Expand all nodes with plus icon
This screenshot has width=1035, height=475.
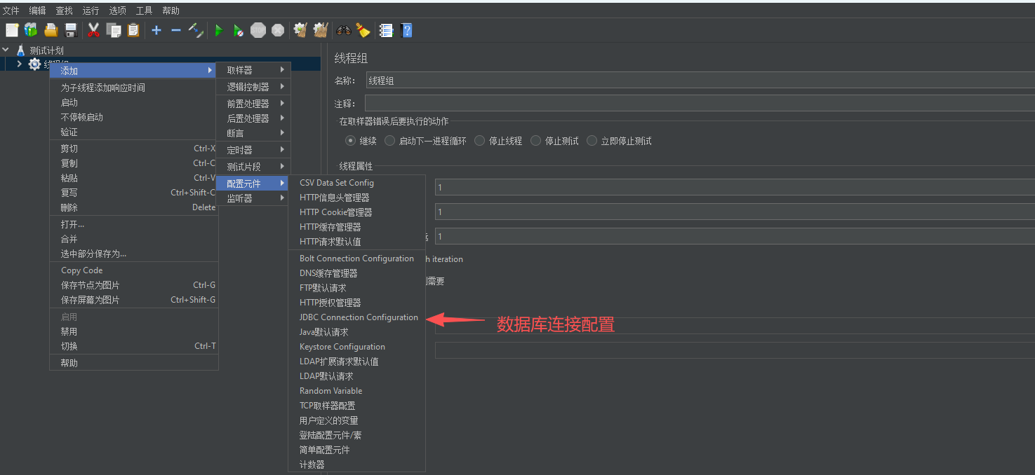(x=156, y=30)
